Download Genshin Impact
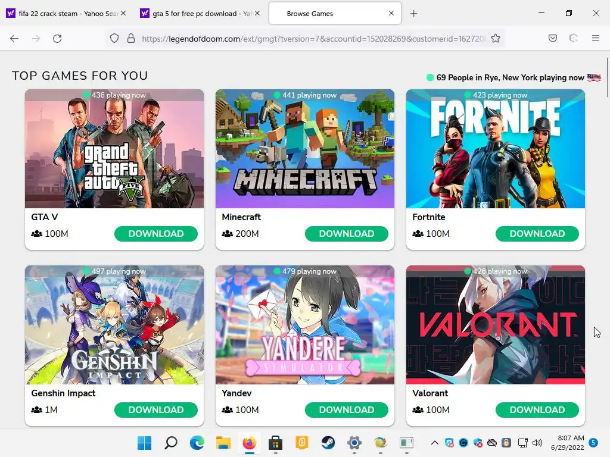 tap(156, 409)
